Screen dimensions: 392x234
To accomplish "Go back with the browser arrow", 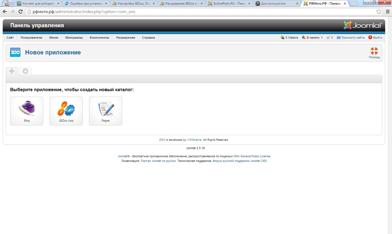I will (5, 12).
